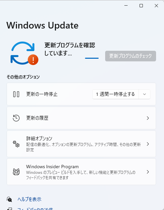
Task: Click the clock history icon for 更新の履歴
Action: (x=16, y=118)
